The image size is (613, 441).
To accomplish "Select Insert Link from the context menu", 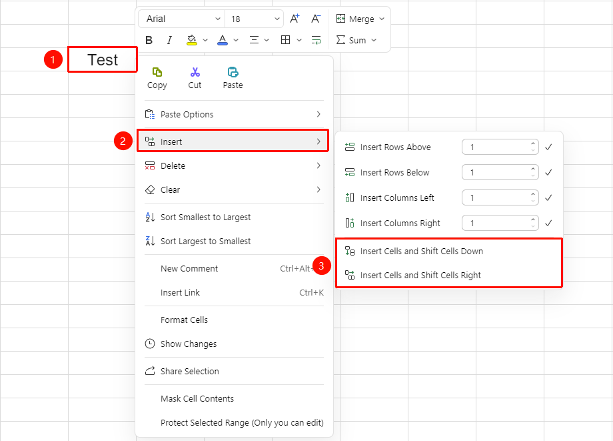I will (234, 293).
